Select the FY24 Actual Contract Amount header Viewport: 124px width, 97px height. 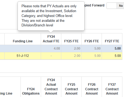coord(51,87)
